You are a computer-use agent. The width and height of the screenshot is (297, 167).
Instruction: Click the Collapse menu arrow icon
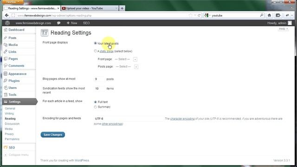coord(6,155)
